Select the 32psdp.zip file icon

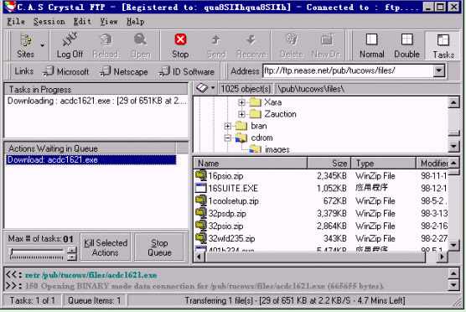pyautogui.click(x=200, y=213)
